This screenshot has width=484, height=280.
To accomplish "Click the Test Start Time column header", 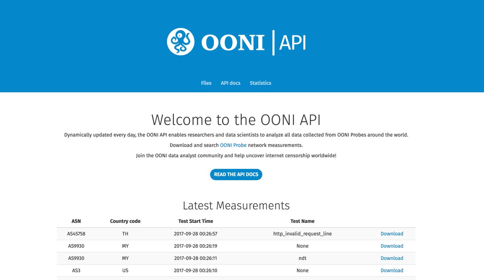I will tap(195, 221).
